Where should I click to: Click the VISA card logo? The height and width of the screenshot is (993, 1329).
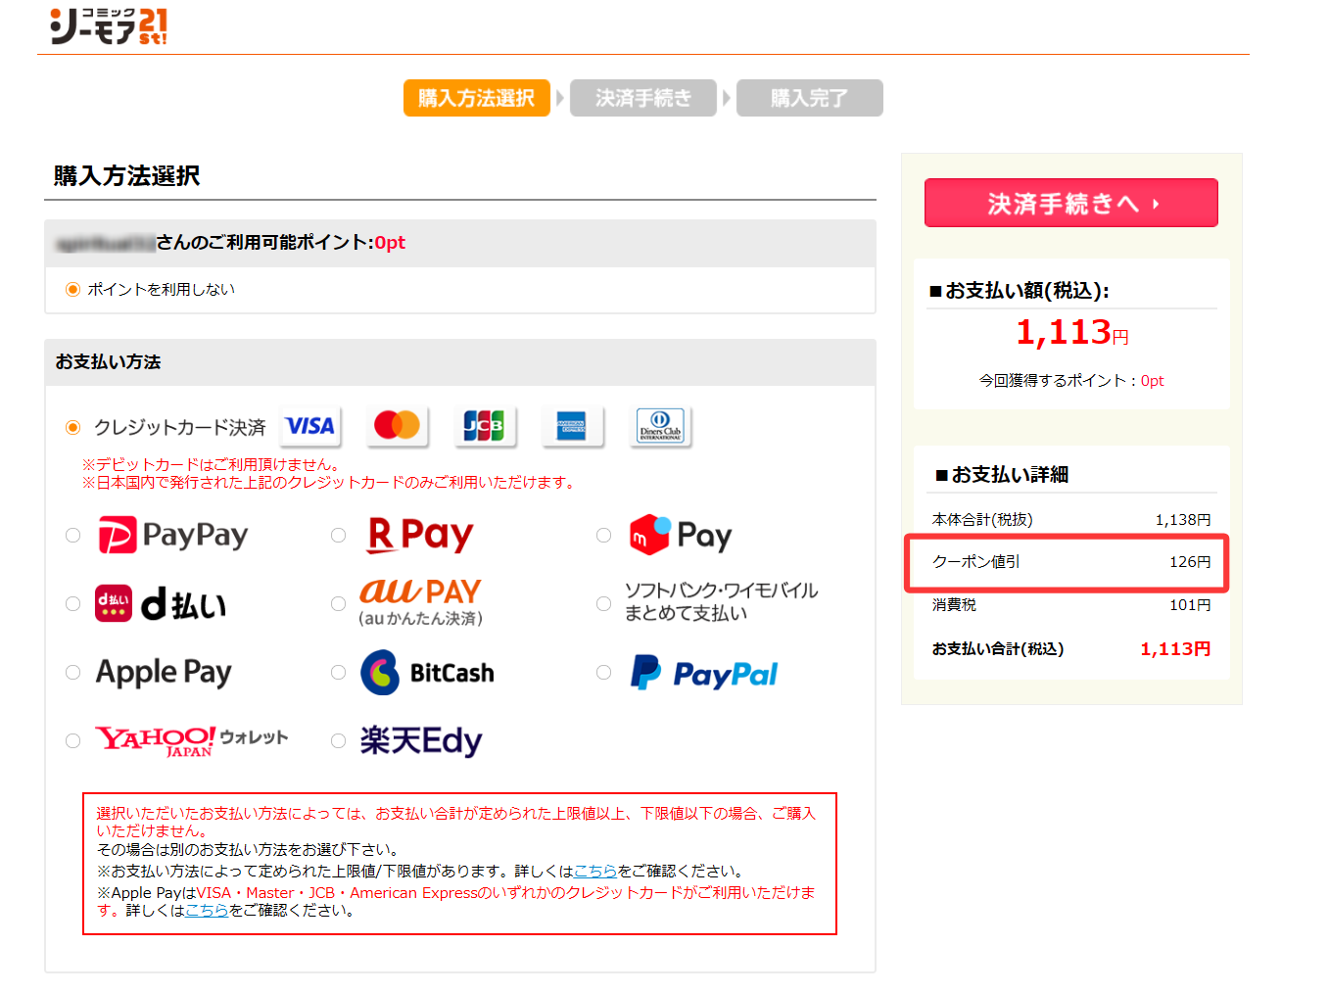pyautogui.click(x=310, y=426)
